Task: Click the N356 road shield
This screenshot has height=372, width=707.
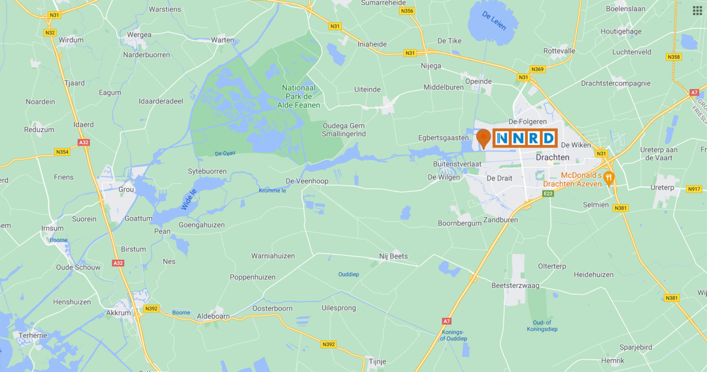Action: click(x=407, y=11)
